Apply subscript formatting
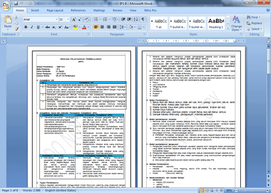271x193 pixels. (54, 27)
